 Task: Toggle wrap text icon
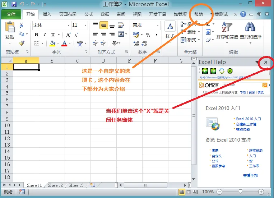121,25
